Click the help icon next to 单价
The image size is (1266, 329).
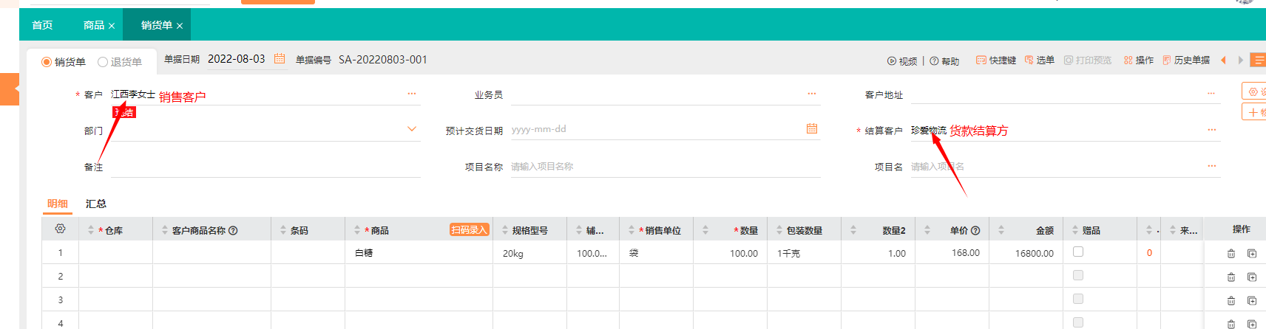pos(975,231)
